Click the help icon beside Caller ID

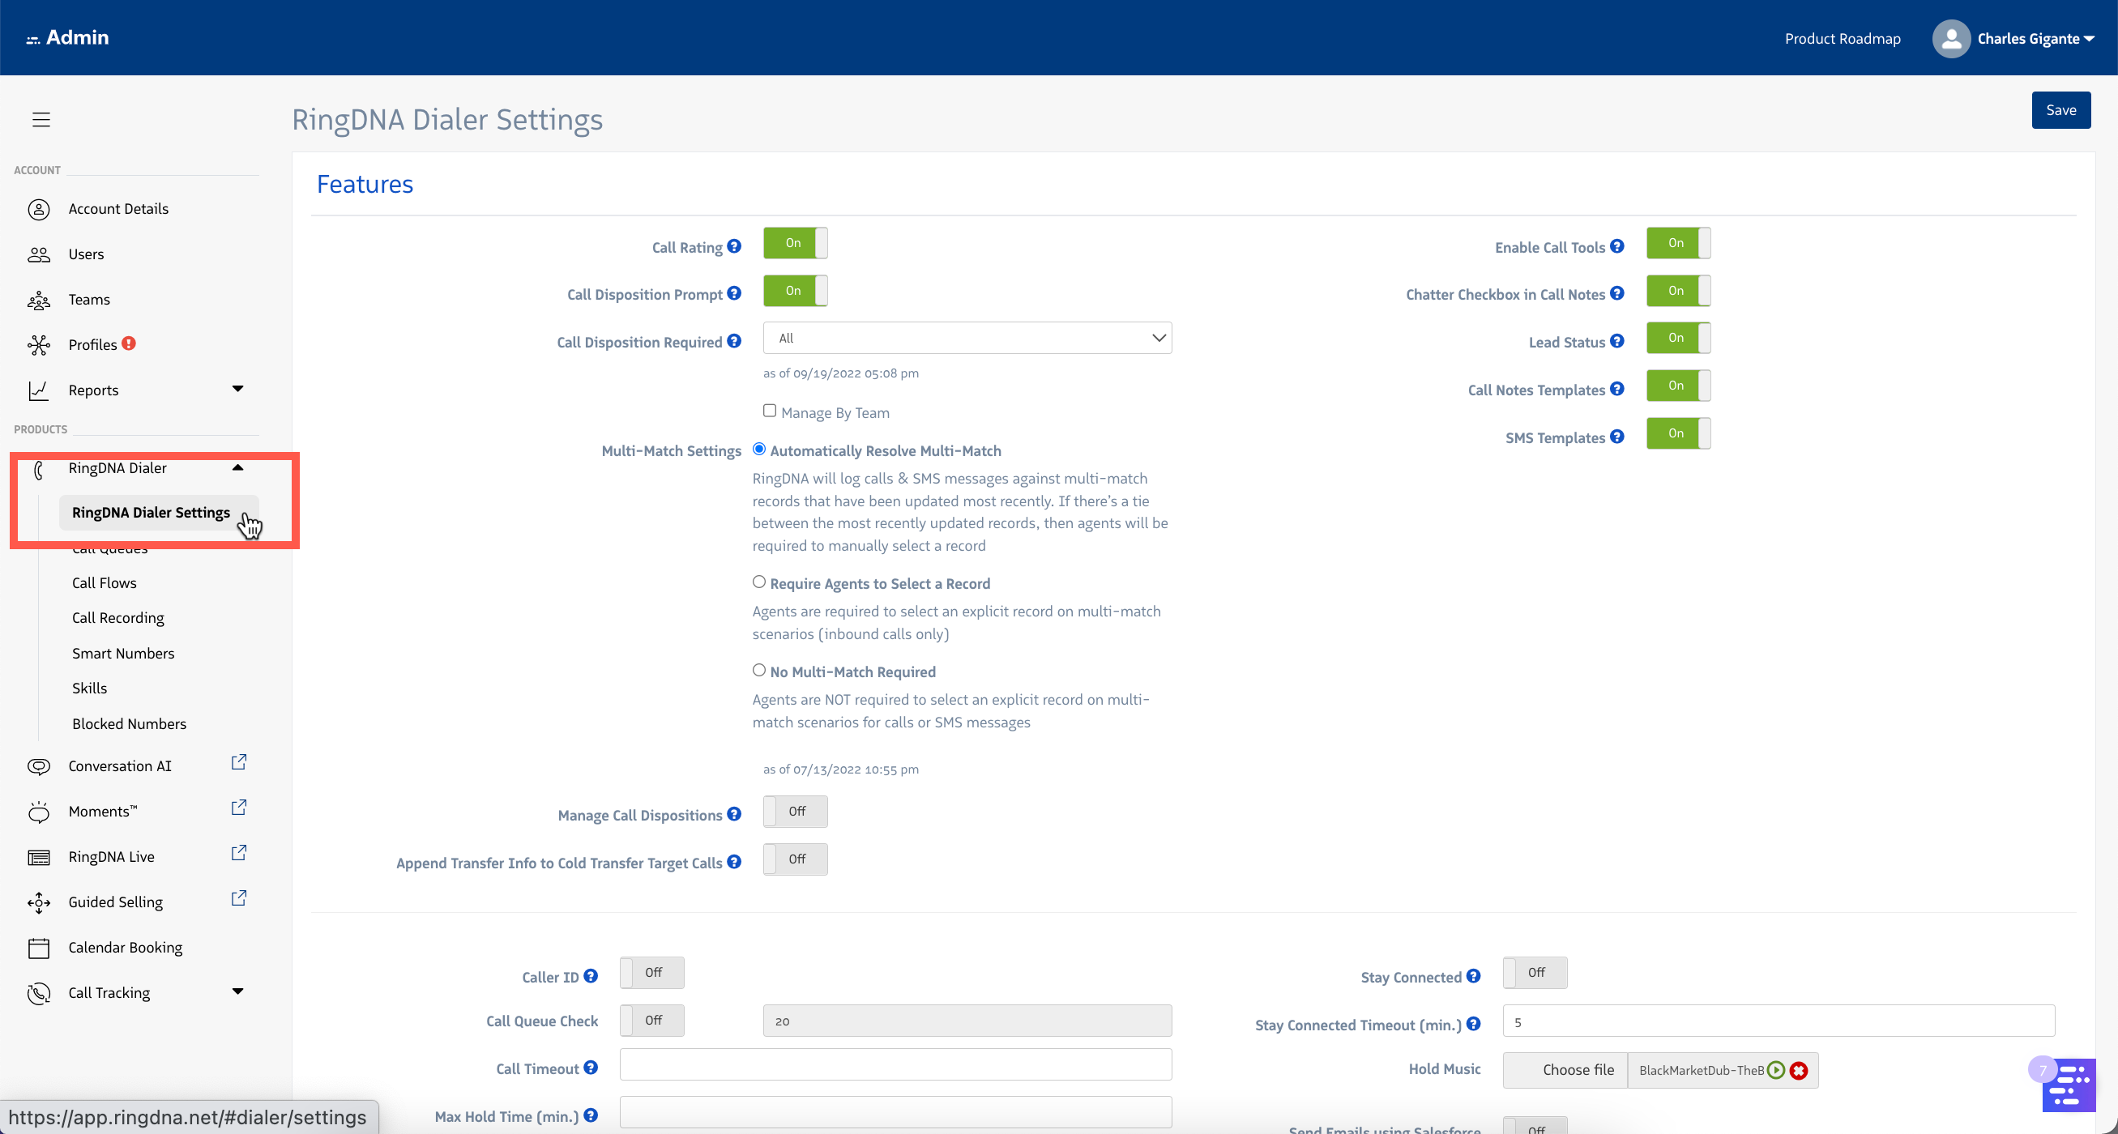(591, 976)
